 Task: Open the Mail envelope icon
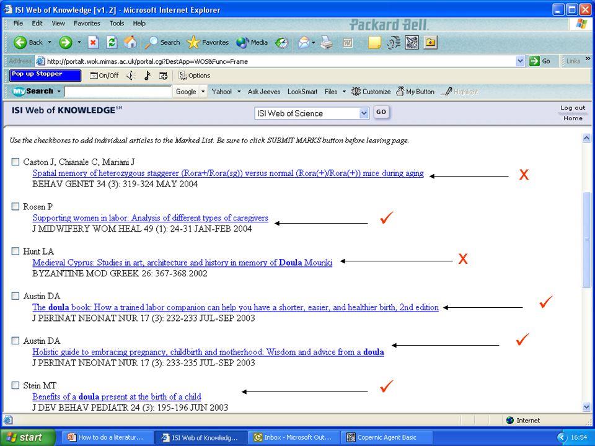(x=304, y=43)
